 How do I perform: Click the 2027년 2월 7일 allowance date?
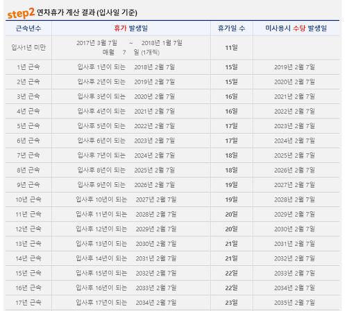[294, 185]
